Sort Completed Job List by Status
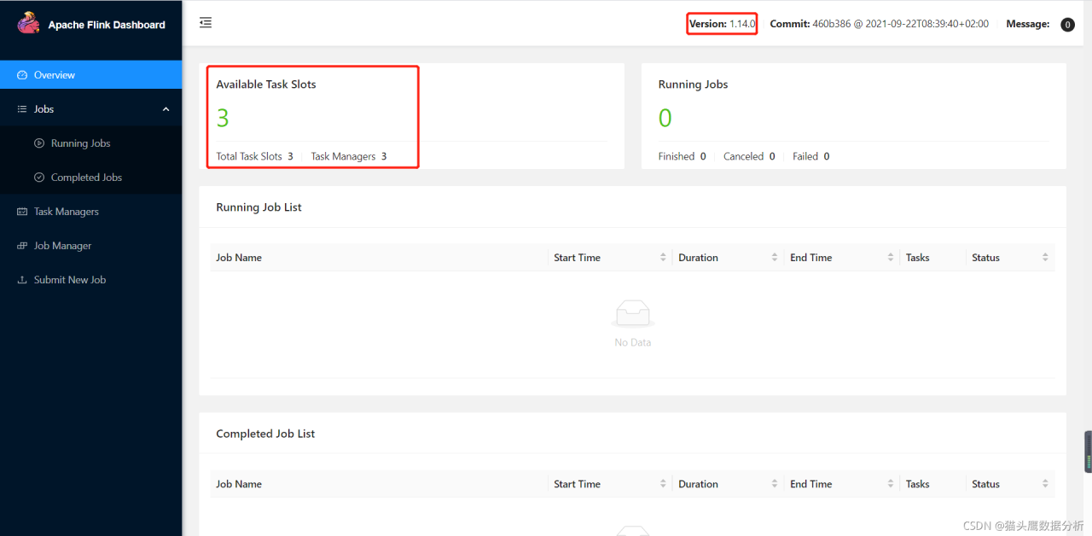This screenshot has height=536, width=1092. pos(1045,484)
